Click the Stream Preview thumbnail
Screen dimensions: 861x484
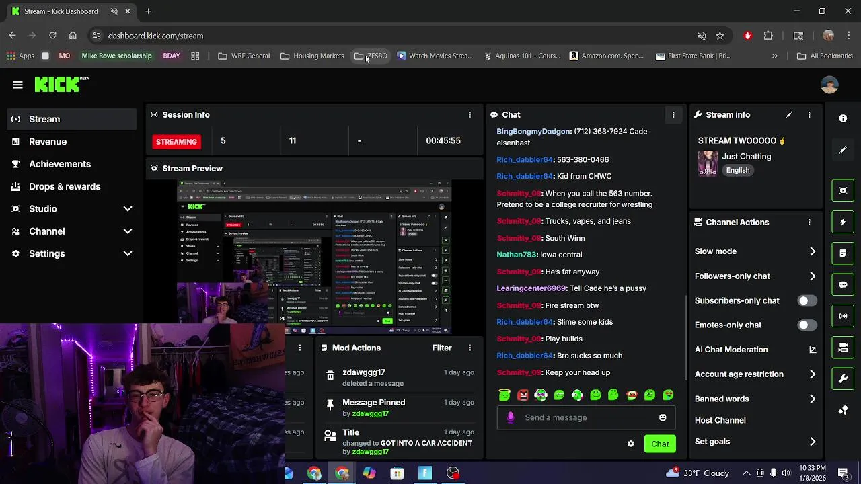coord(314,257)
